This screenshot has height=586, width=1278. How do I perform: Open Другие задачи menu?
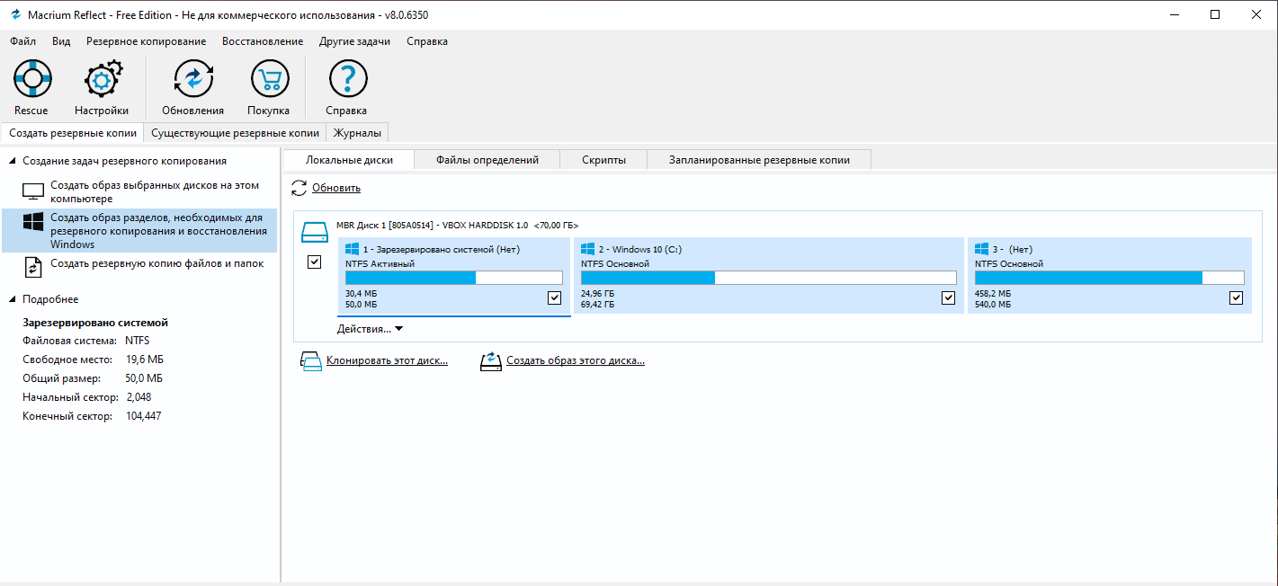[x=354, y=41]
